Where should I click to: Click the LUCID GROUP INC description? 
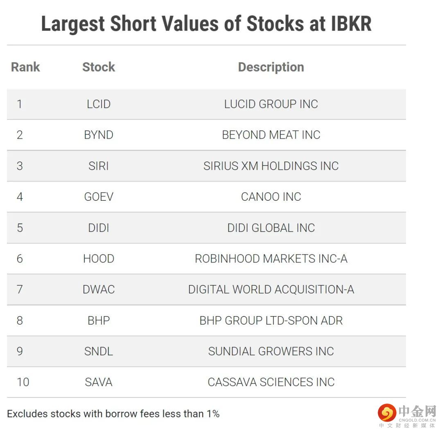(271, 104)
